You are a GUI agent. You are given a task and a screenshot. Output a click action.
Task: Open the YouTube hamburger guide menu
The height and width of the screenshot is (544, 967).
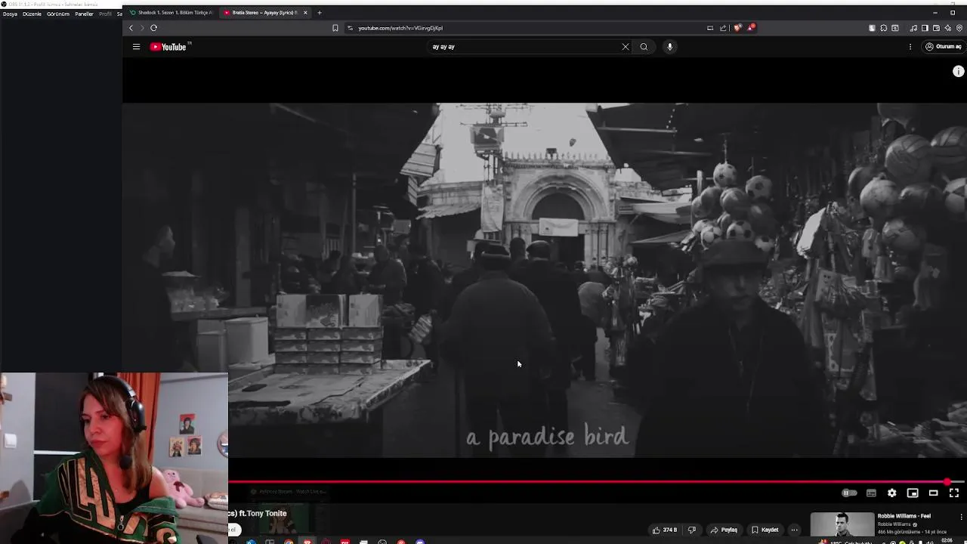point(136,47)
